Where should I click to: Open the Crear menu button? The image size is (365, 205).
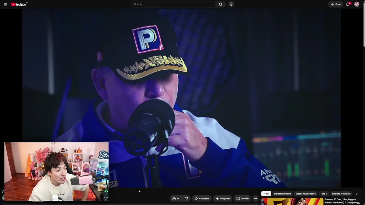(x=336, y=4)
